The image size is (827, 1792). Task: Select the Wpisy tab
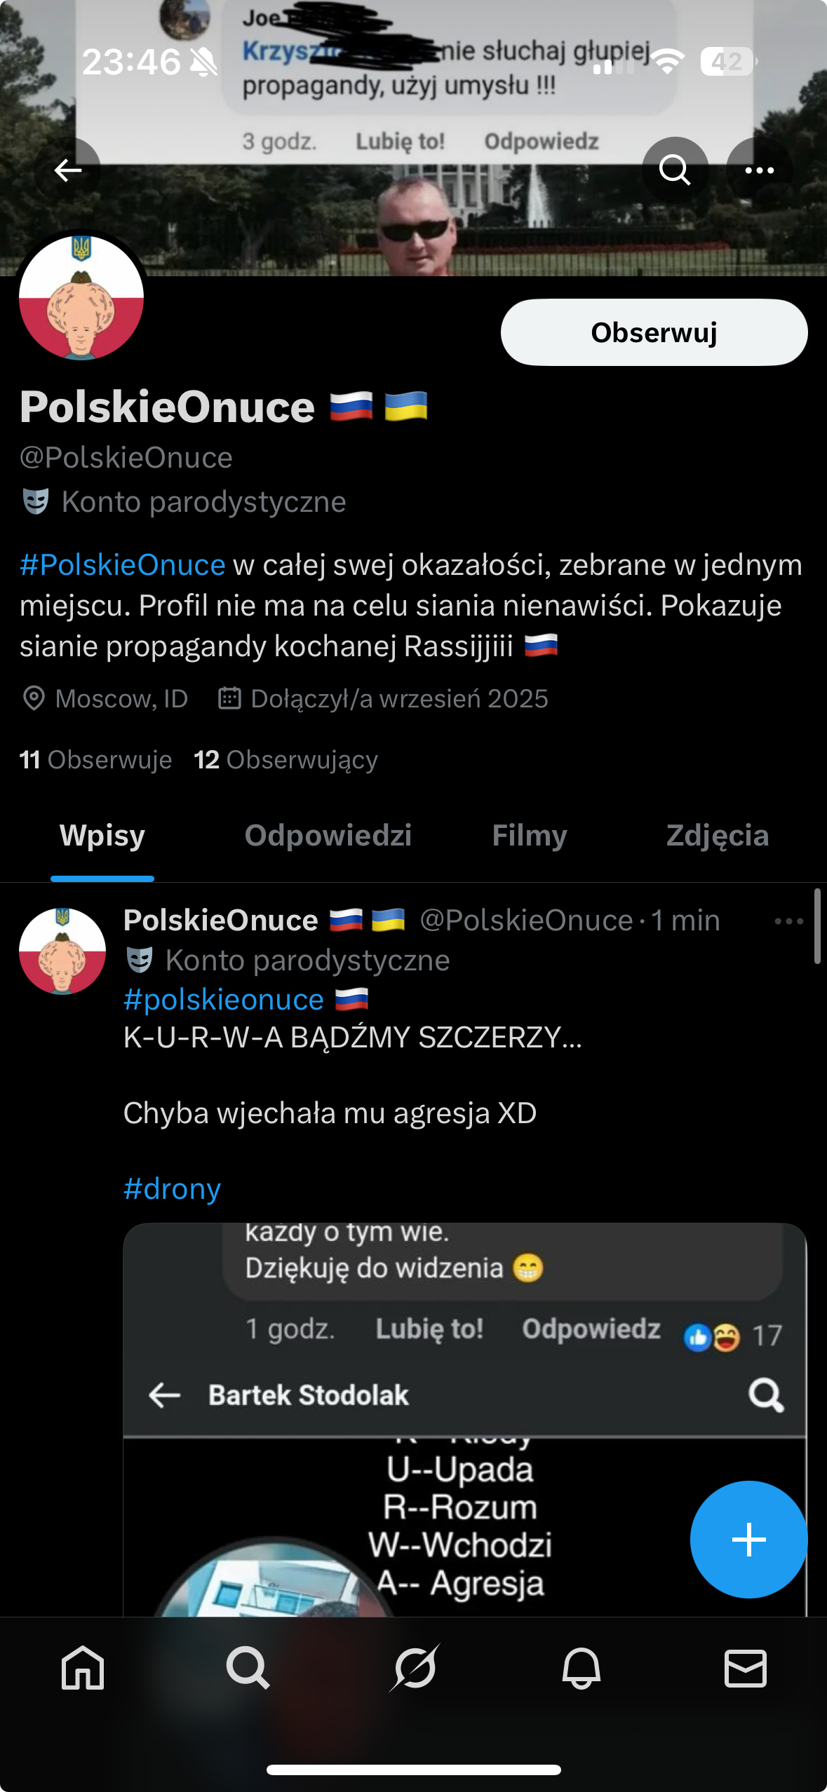(x=102, y=836)
